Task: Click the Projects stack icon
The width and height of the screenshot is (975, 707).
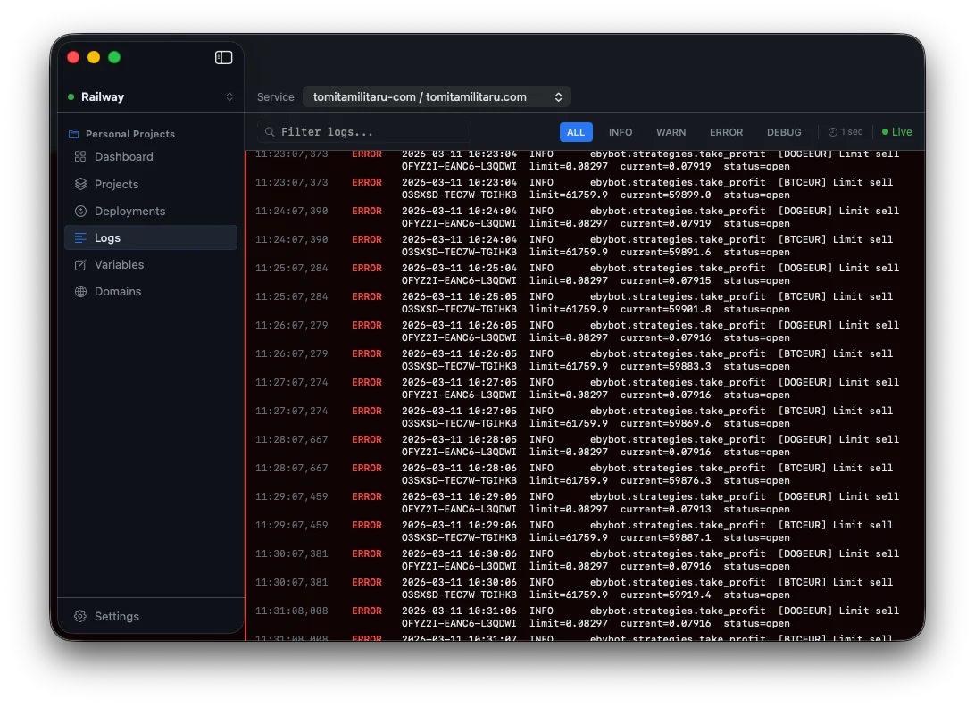Action: (x=81, y=184)
